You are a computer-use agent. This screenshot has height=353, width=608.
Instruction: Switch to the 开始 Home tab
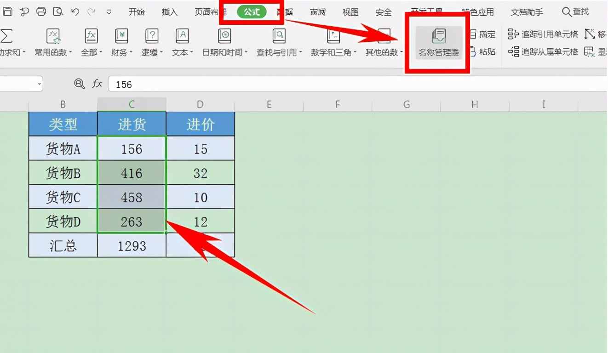coord(137,12)
